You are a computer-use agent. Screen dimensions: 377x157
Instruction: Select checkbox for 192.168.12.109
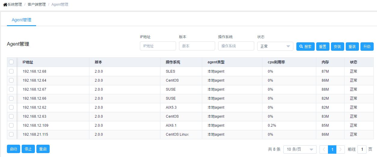(x=11, y=125)
